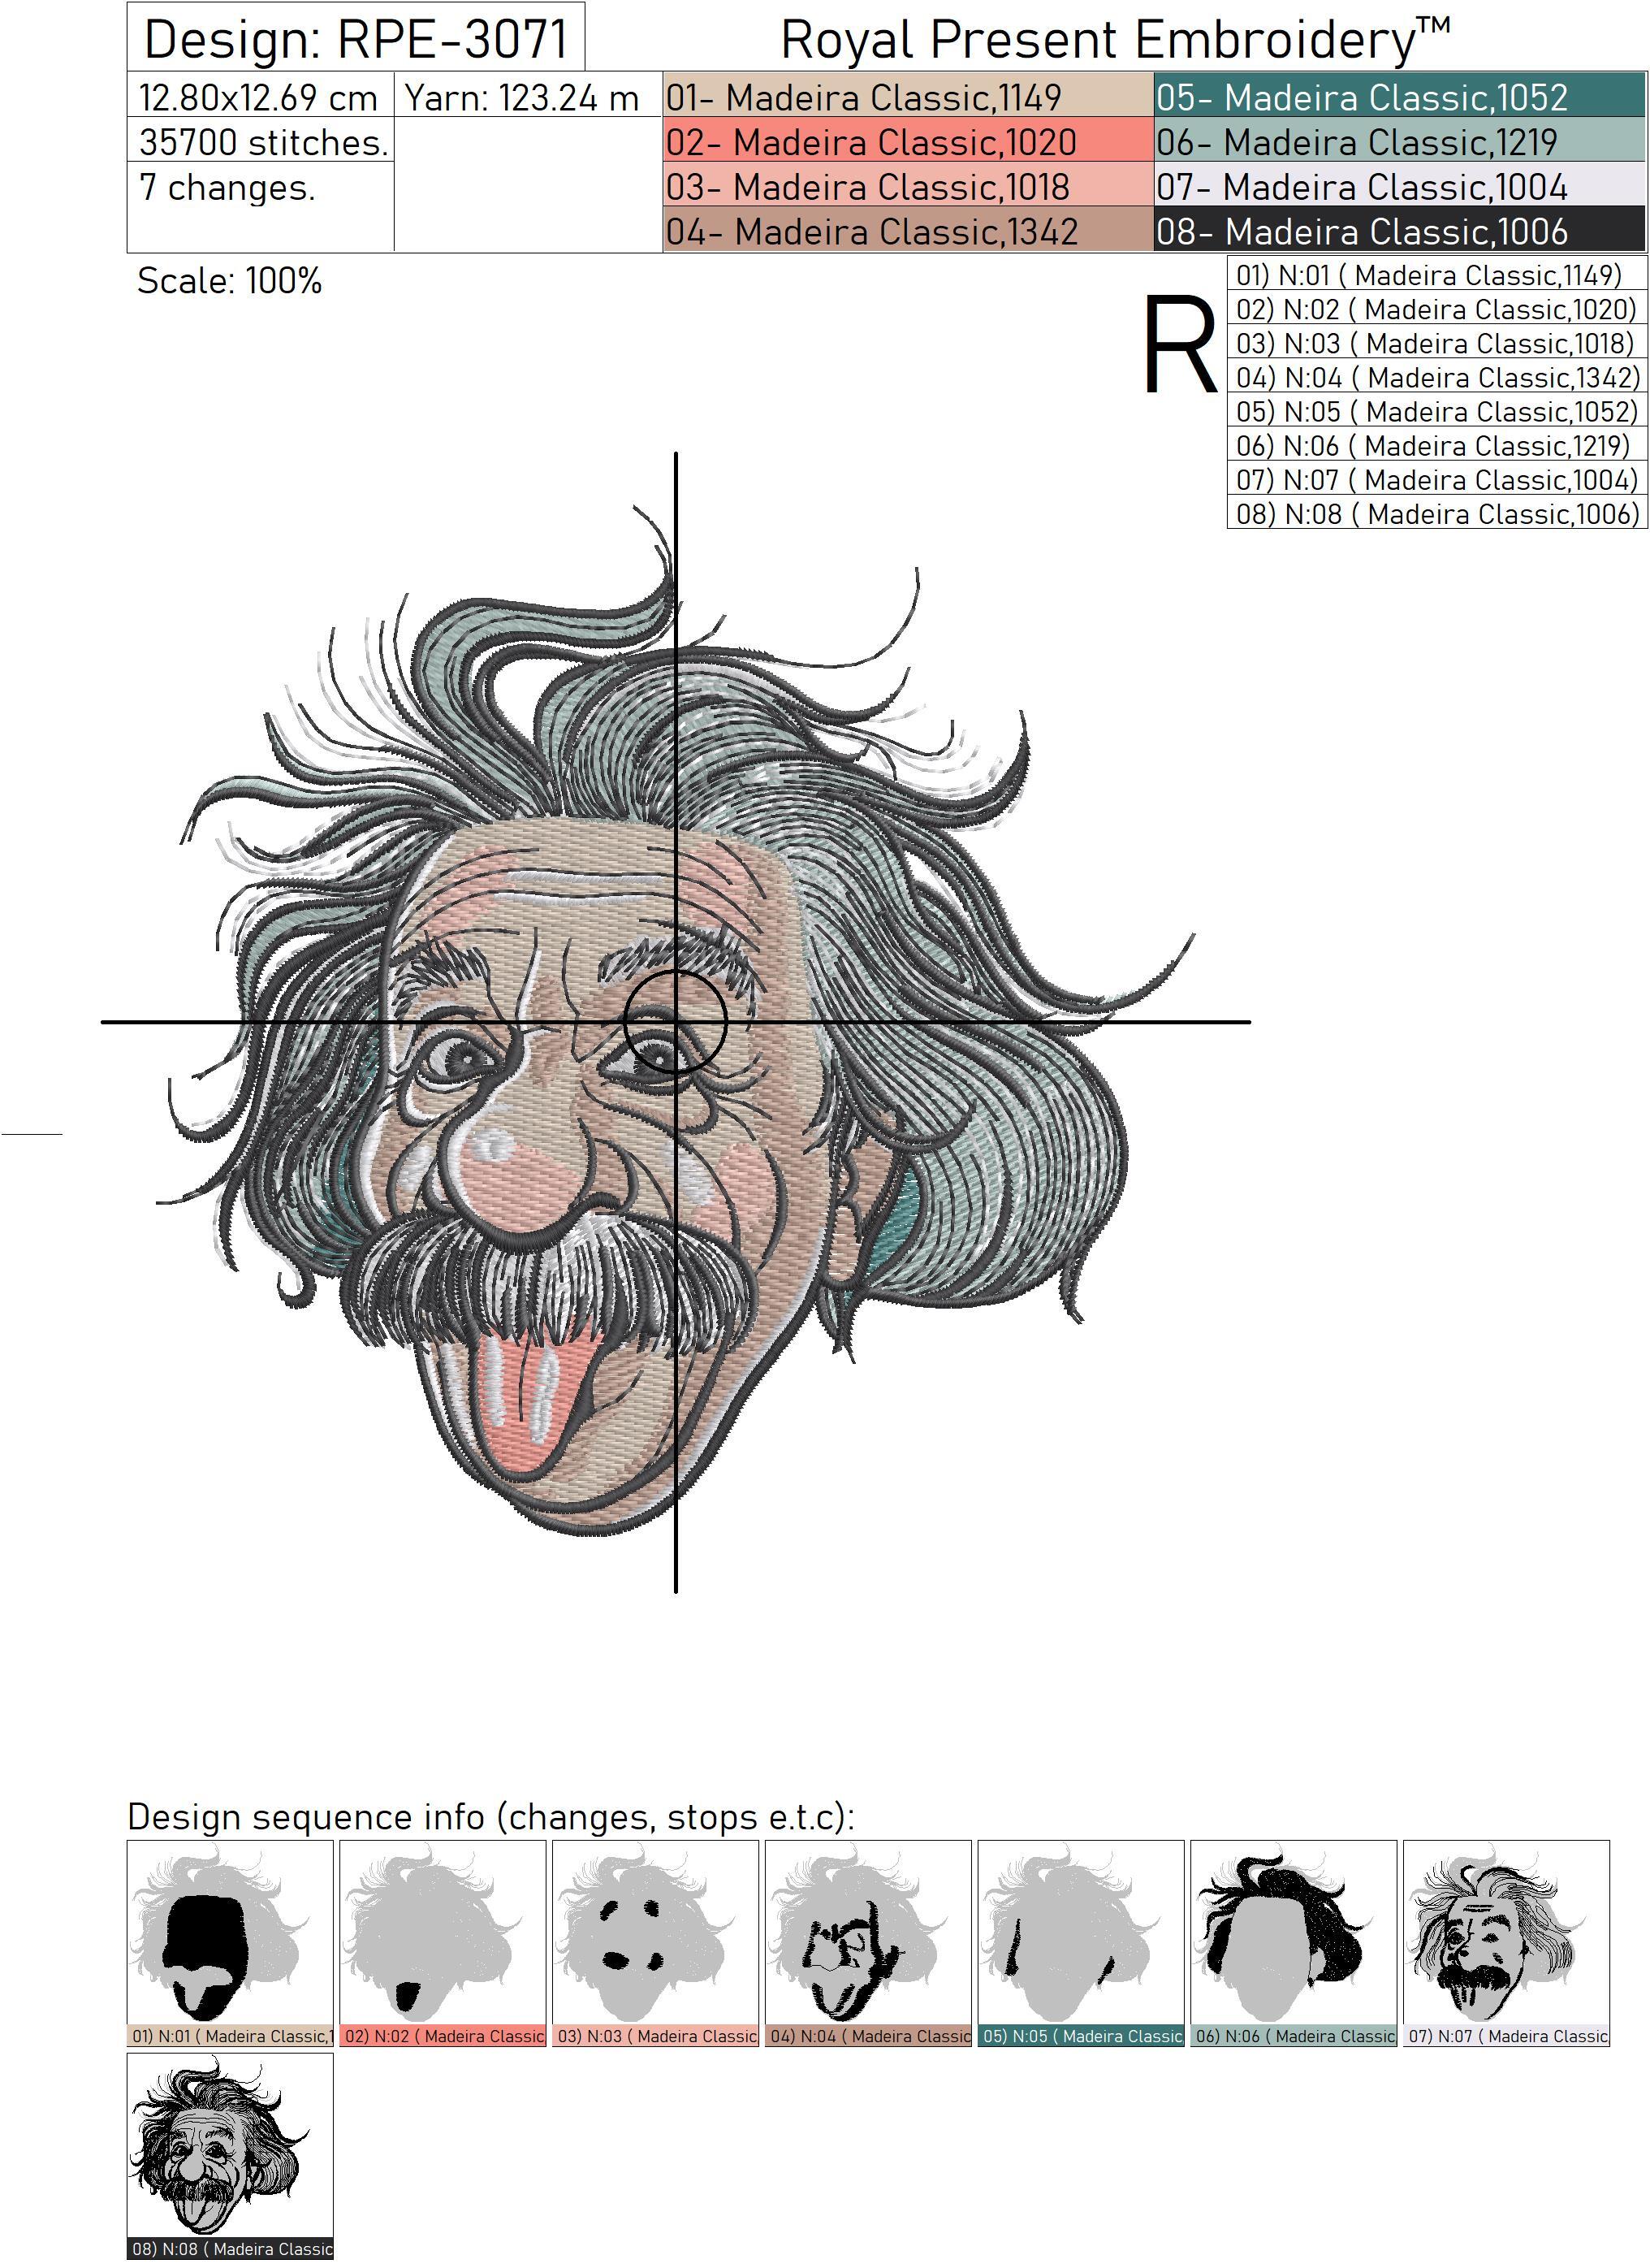Click list row 02) N:02 ( Madeira Classic,1020)
1650x2268 pixels.
[x=1436, y=309]
